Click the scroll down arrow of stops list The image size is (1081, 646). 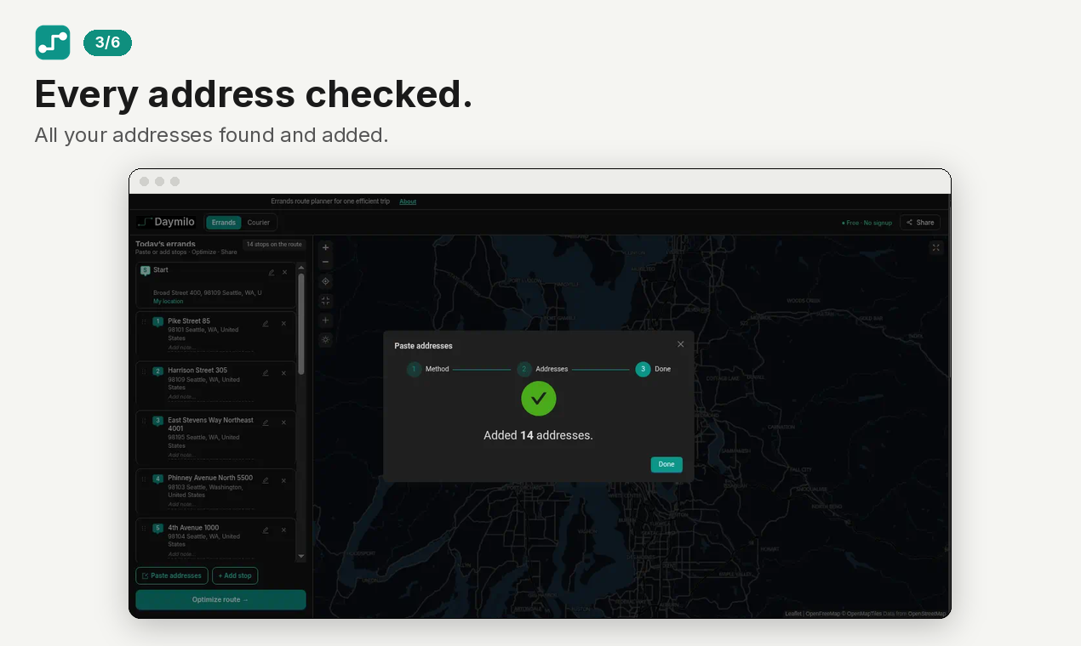[300, 556]
